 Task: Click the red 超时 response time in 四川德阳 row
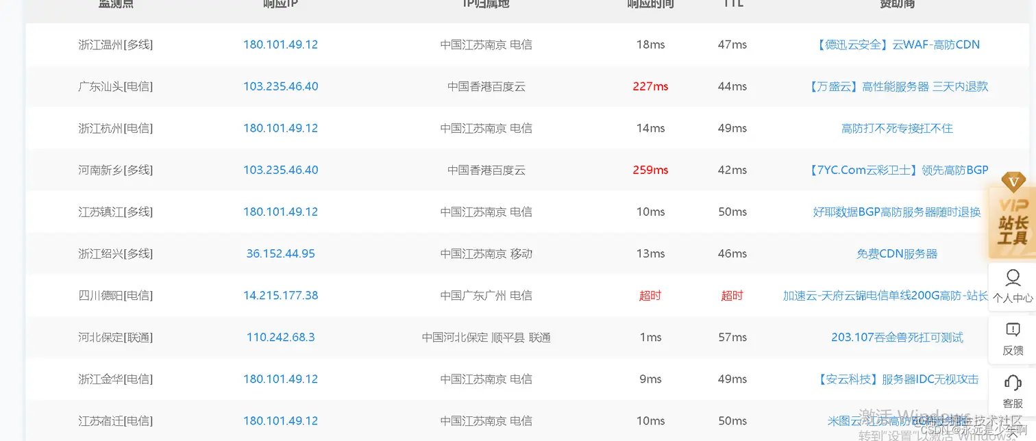tap(650, 295)
